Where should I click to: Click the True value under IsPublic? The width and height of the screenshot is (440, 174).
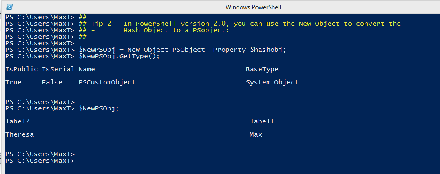coord(13,82)
